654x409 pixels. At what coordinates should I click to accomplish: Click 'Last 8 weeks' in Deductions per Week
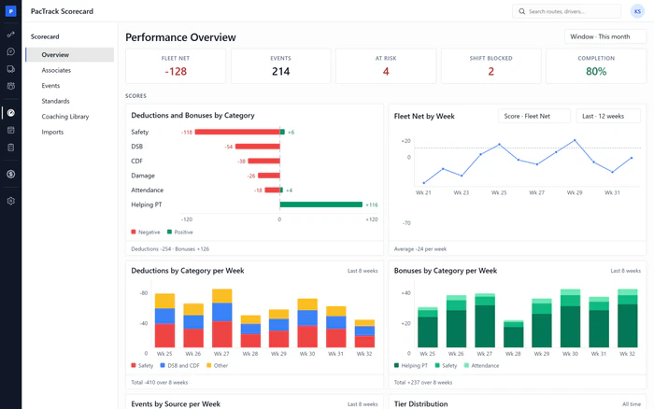[x=363, y=271]
